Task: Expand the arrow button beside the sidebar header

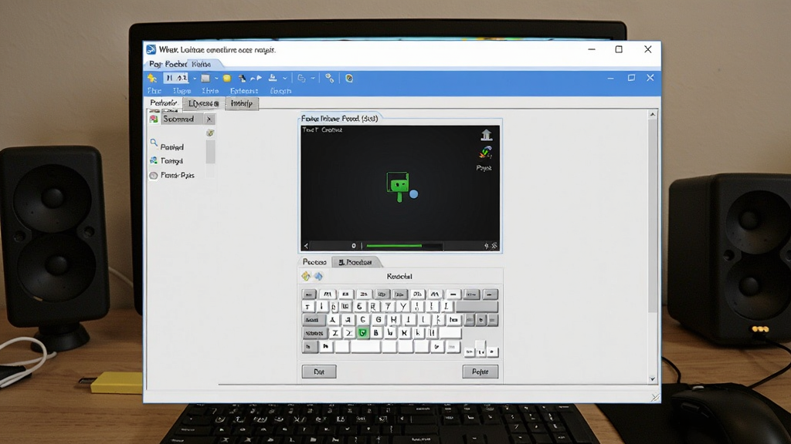Action: click(x=209, y=119)
